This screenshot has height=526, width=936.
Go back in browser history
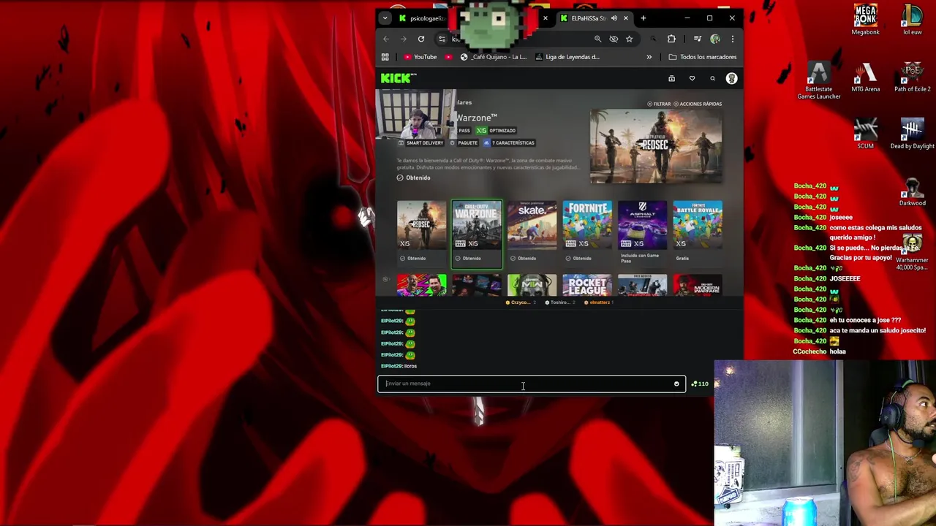[x=385, y=39]
